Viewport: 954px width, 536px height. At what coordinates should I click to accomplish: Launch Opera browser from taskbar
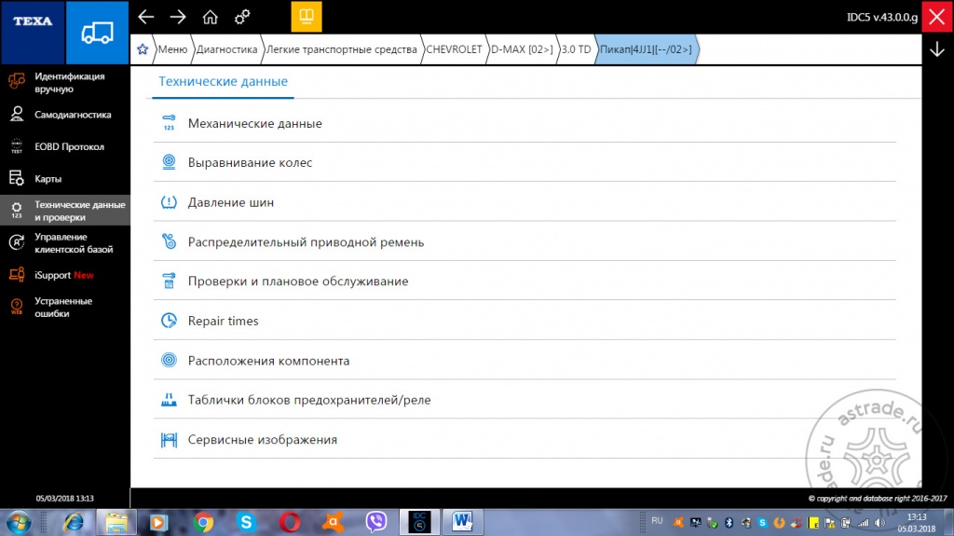point(290,523)
